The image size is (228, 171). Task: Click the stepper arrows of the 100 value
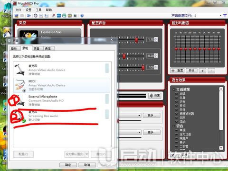coord(156,67)
